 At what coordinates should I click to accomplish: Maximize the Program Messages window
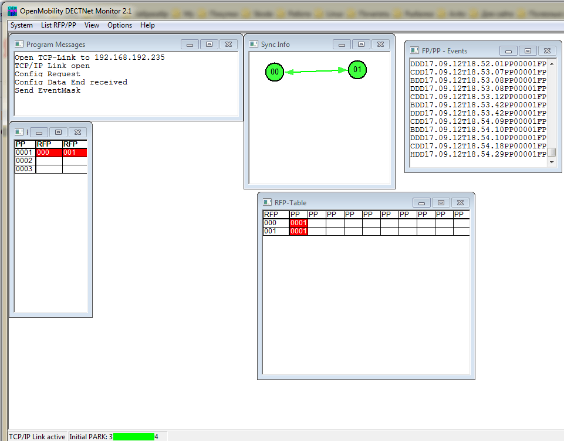[x=209, y=44]
